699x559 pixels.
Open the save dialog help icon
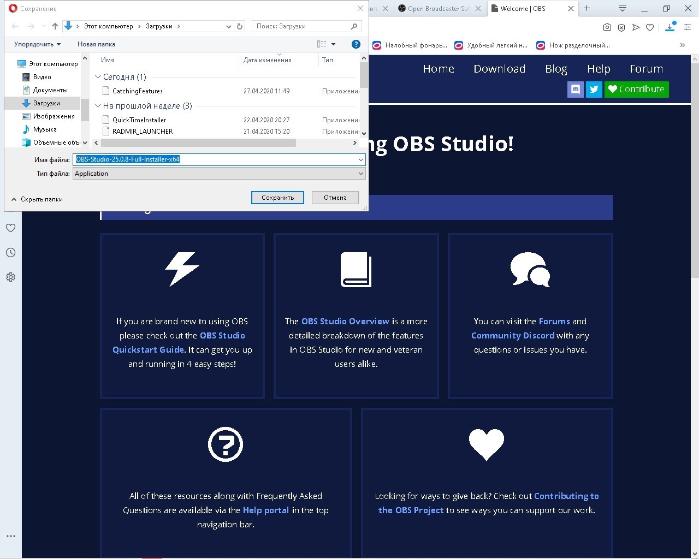tap(356, 44)
